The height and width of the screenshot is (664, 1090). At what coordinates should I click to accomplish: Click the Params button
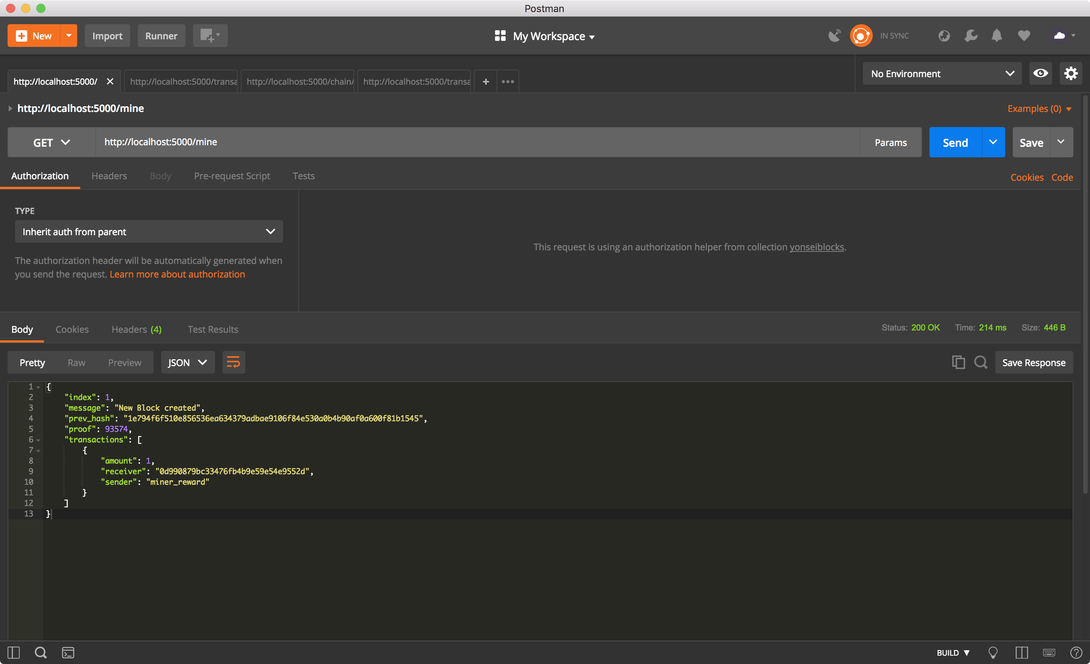pyautogui.click(x=891, y=142)
